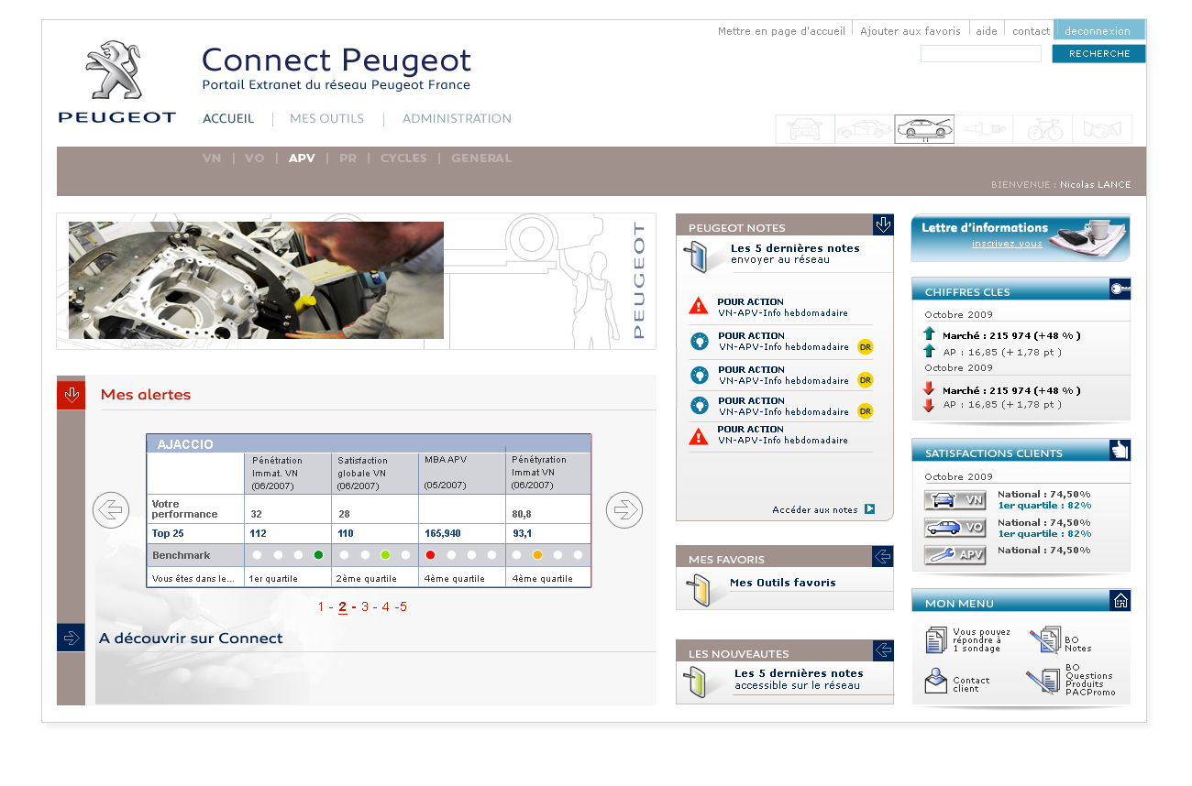Click the home icon in Mon Menu
The image size is (1192, 786).
[x=1120, y=600]
